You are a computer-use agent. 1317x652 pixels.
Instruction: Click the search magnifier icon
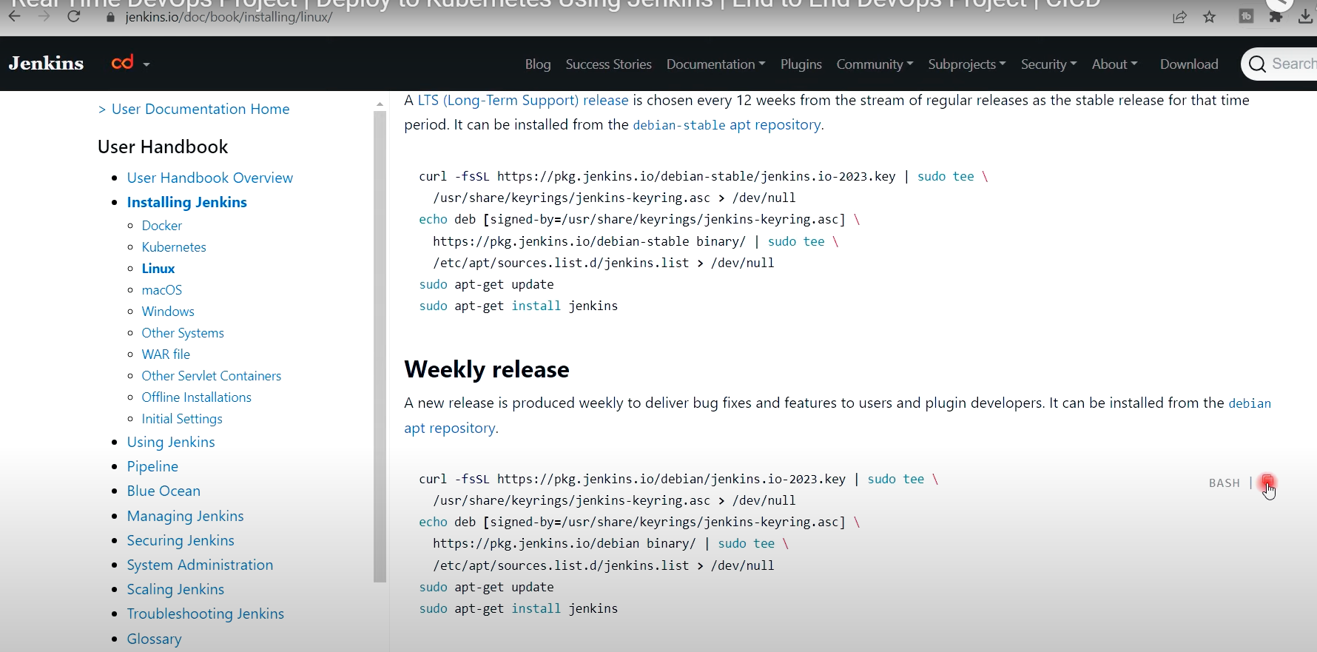pos(1257,64)
